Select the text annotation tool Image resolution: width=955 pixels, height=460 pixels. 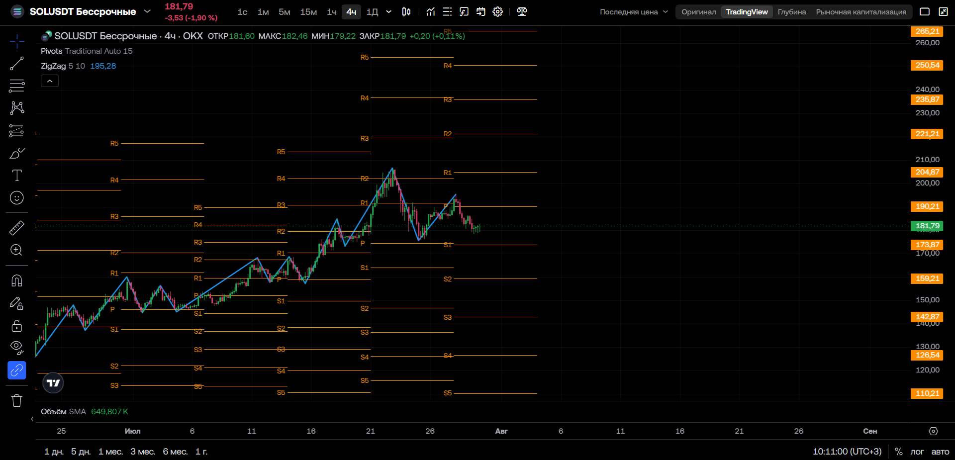pos(16,175)
